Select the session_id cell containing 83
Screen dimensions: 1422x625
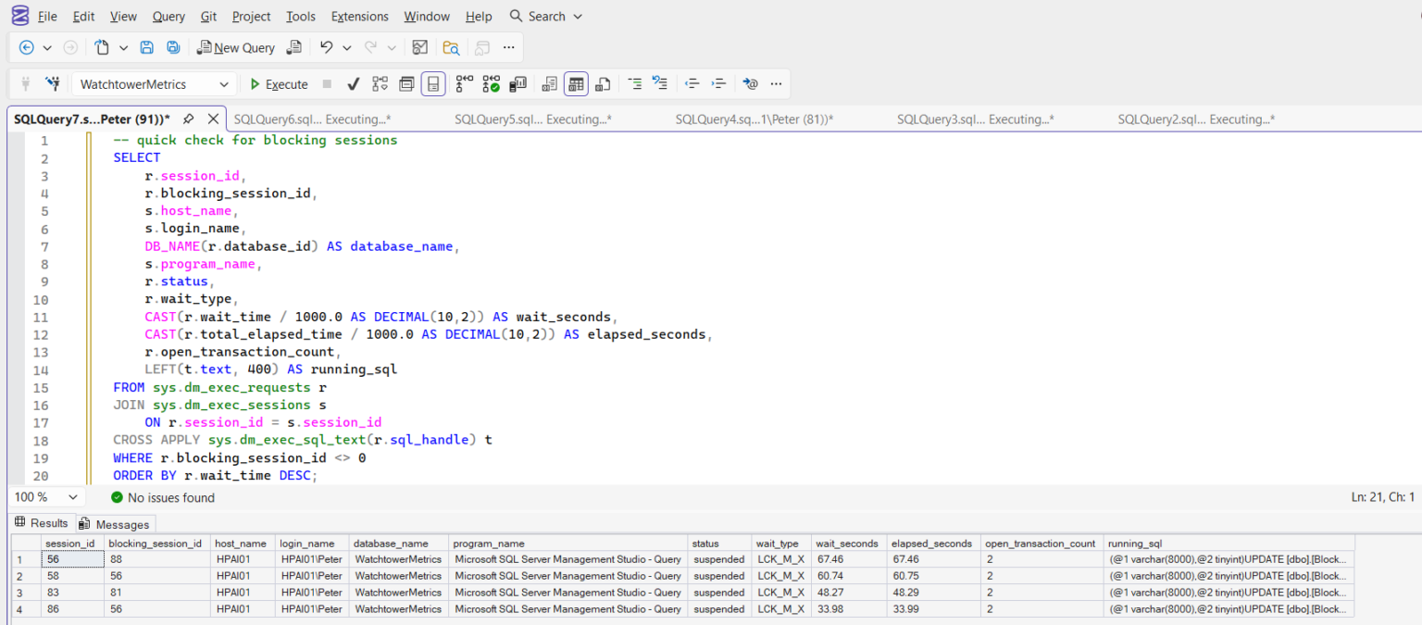pyautogui.click(x=72, y=593)
